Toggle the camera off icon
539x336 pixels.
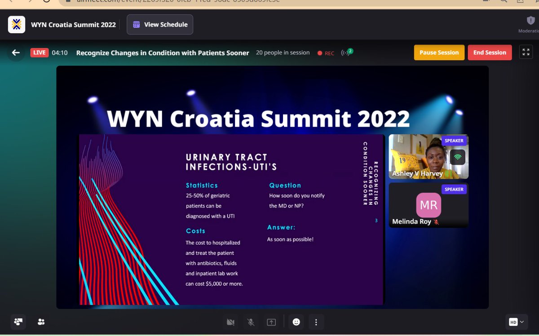[x=231, y=322]
